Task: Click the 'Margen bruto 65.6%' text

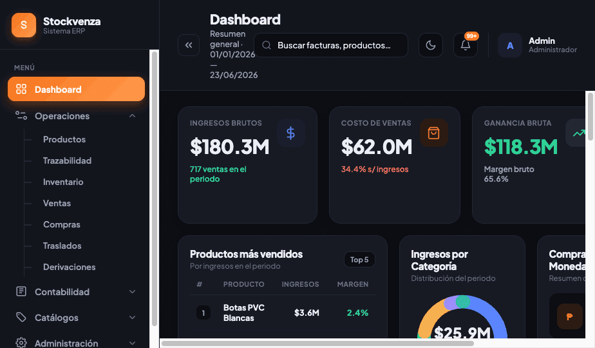Action: click(x=509, y=174)
